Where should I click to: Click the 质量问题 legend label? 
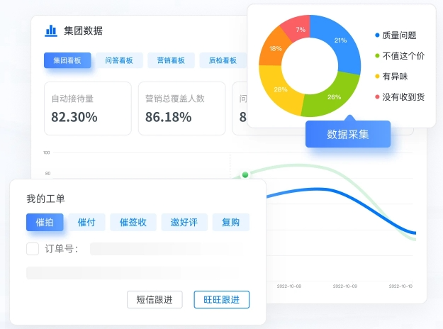click(x=399, y=35)
